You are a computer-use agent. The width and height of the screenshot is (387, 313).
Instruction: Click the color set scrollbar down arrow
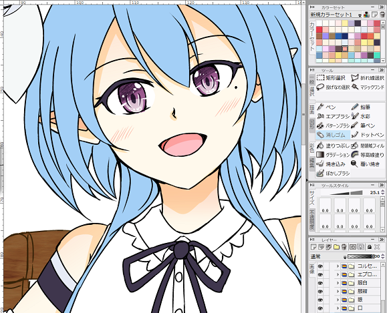click(383, 61)
